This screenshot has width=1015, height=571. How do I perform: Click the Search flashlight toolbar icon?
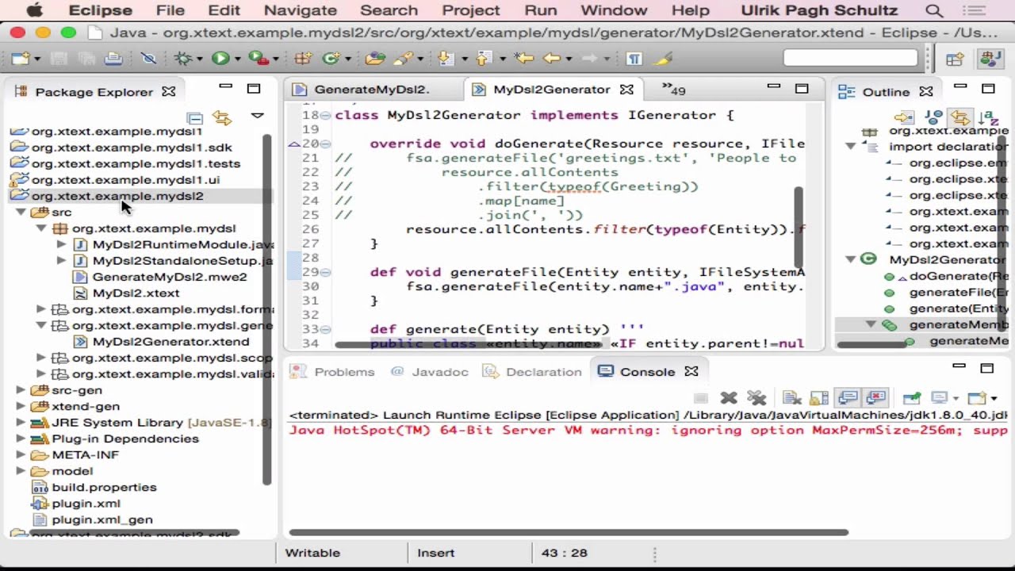403,59
